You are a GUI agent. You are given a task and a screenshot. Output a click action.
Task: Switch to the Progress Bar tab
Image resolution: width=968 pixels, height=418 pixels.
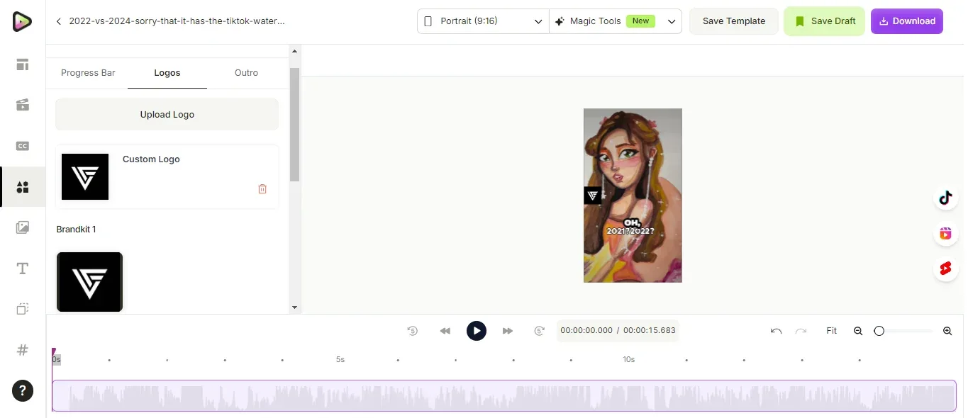[88, 73]
